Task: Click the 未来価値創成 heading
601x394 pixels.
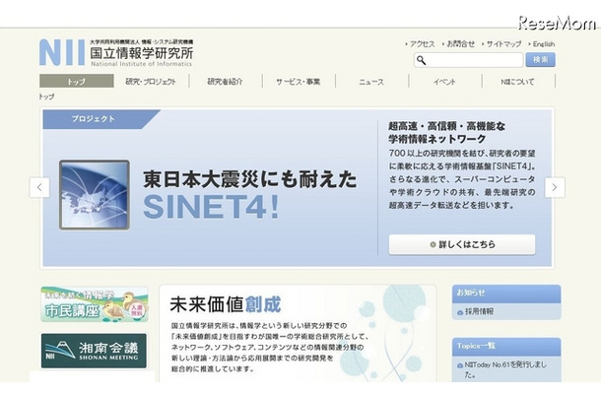Action: pyautogui.click(x=226, y=304)
